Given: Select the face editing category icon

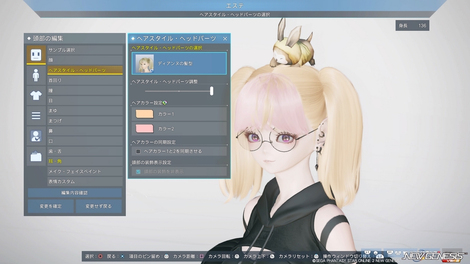Looking at the screenshot, I should 36,55.
